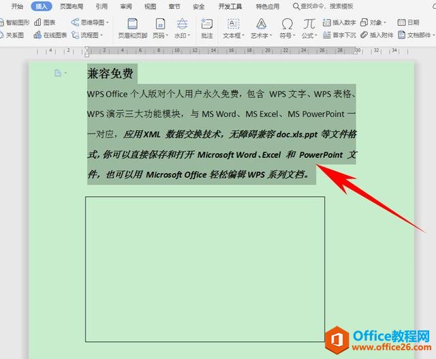Click the words "MS PowerPoint" in paragraph
436x359 pixels.
coord(316,114)
